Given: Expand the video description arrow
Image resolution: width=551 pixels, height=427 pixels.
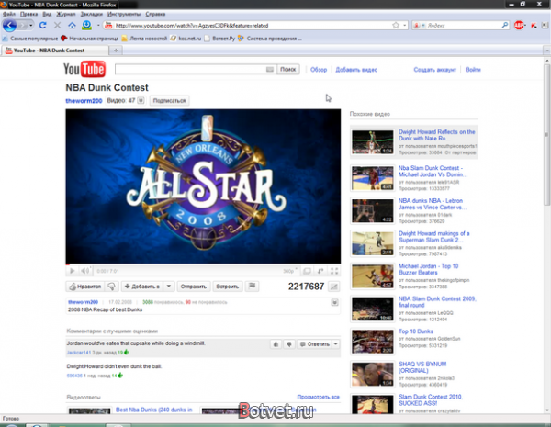Looking at the screenshot, I should click(x=334, y=302).
